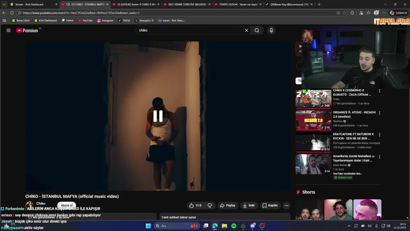Dislike the video with the thumbs-down icon
The height and width of the screenshot is (231, 410).
click(x=210, y=205)
